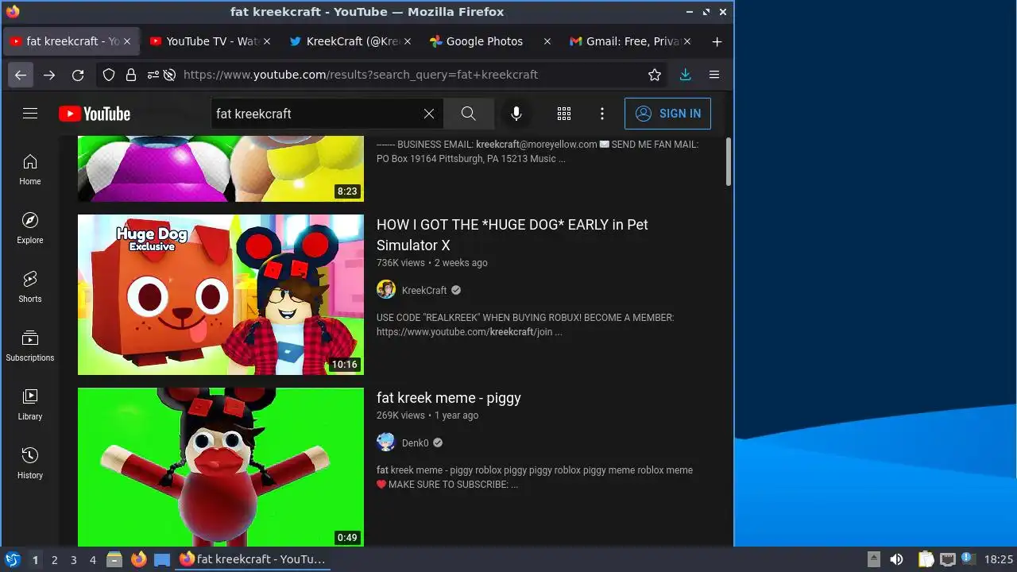Image resolution: width=1017 pixels, height=572 pixels.
Task: Open HOW I GOT THE HUGE DOG title
Action: 512,235
